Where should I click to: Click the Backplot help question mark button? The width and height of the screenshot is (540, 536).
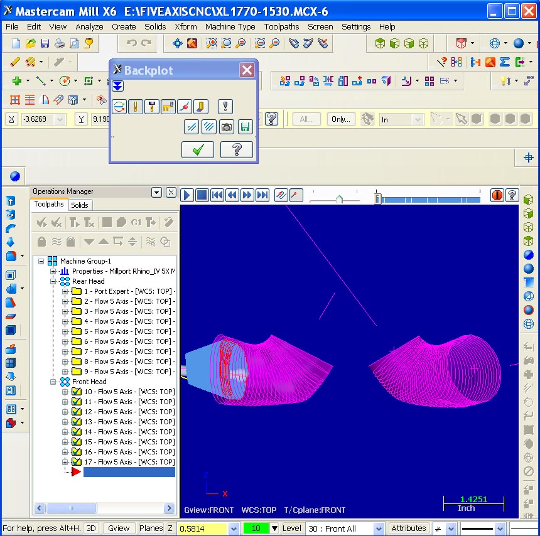pos(237,150)
